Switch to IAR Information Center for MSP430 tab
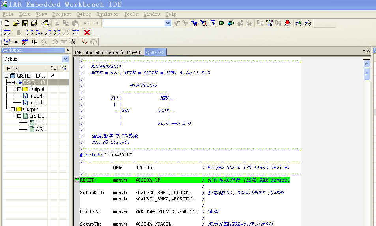 point(108,52)
